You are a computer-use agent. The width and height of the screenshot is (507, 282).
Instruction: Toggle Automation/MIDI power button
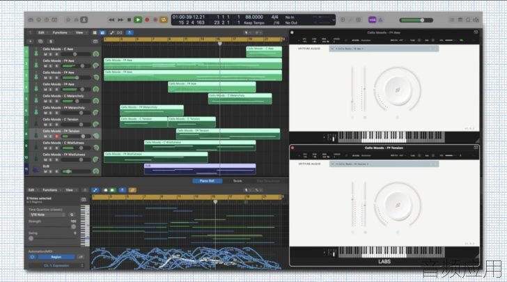[32, 257]
